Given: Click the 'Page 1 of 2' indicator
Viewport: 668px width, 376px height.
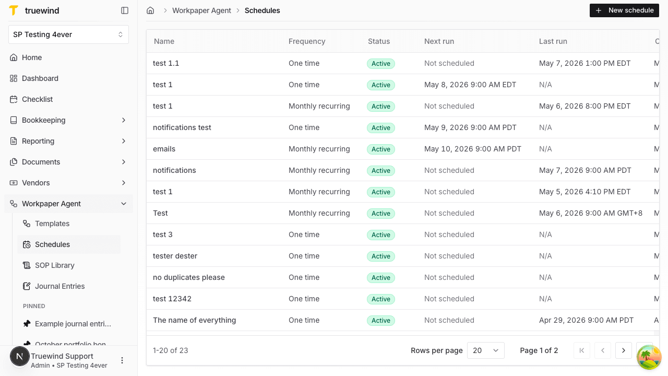Looking at the screenshot, I should point(539,350).
